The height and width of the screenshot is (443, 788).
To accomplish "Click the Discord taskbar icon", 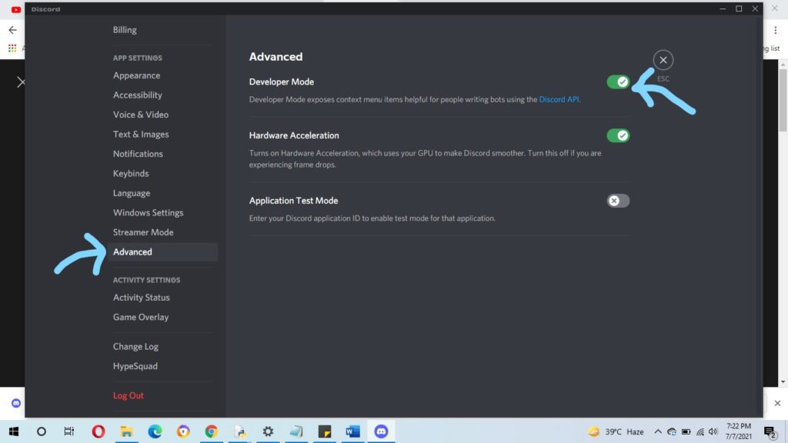I will pos(381,431).
